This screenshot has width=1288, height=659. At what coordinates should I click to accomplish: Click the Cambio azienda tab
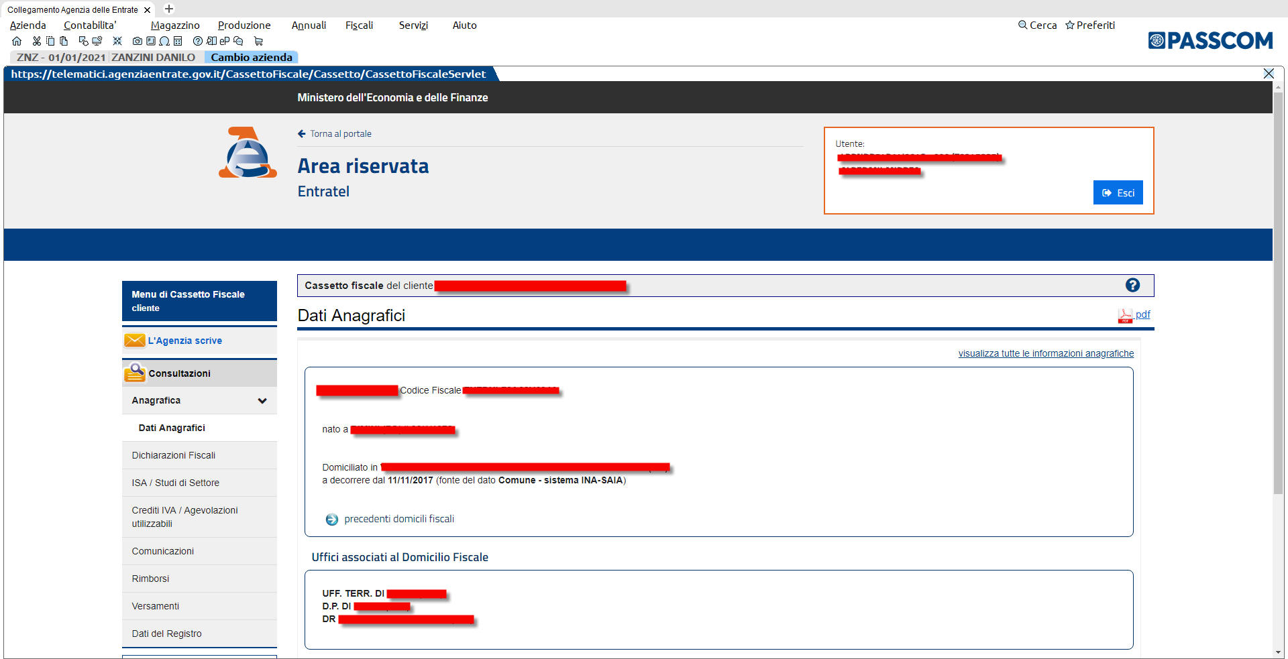[x=252, y=58]
